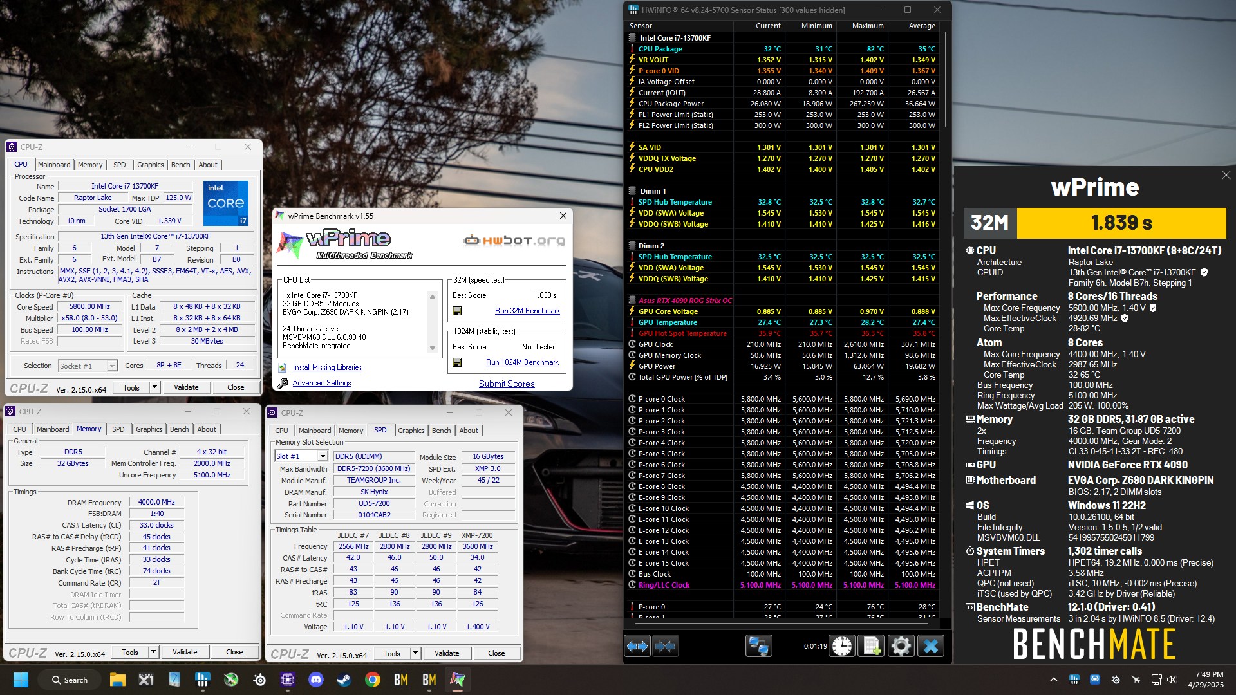Switch to Bench tab in the top CPU-Z window
Image resolution: width=1236 pixels, height=695 pixels.
point(180,165)
